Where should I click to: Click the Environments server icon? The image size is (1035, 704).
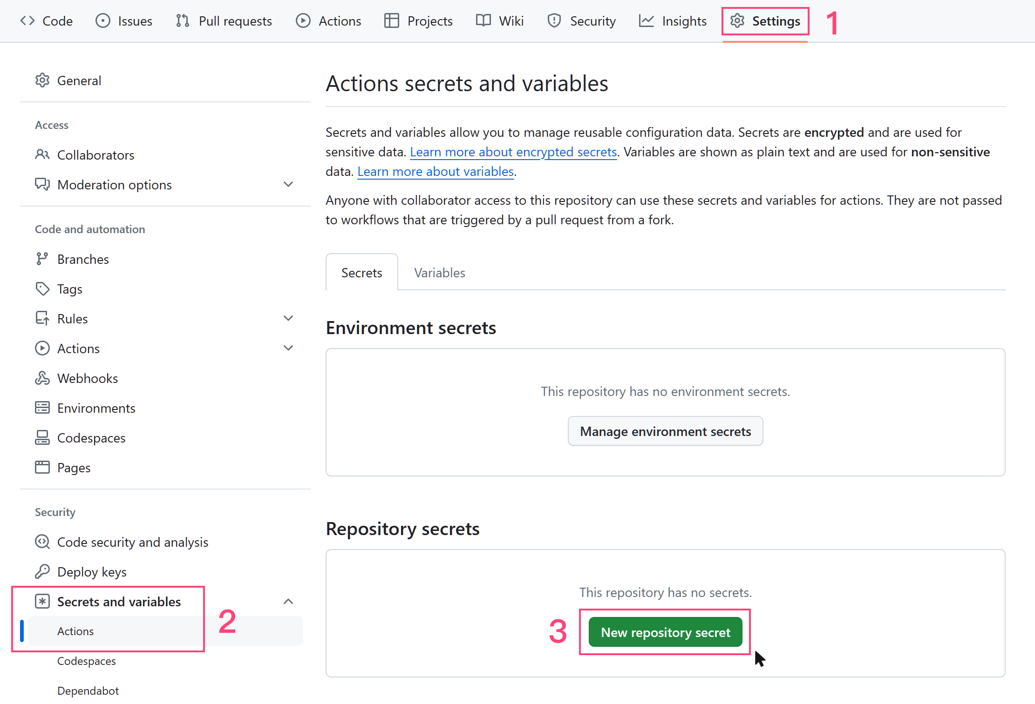42,408
